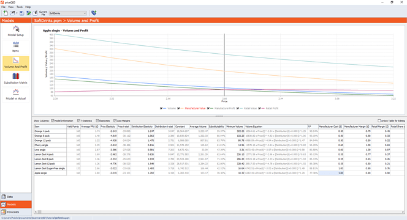The width and height of the screenshot is (407, 220).
Task: Open the Substitution Matrix view
Action: [x=16, y=79]
